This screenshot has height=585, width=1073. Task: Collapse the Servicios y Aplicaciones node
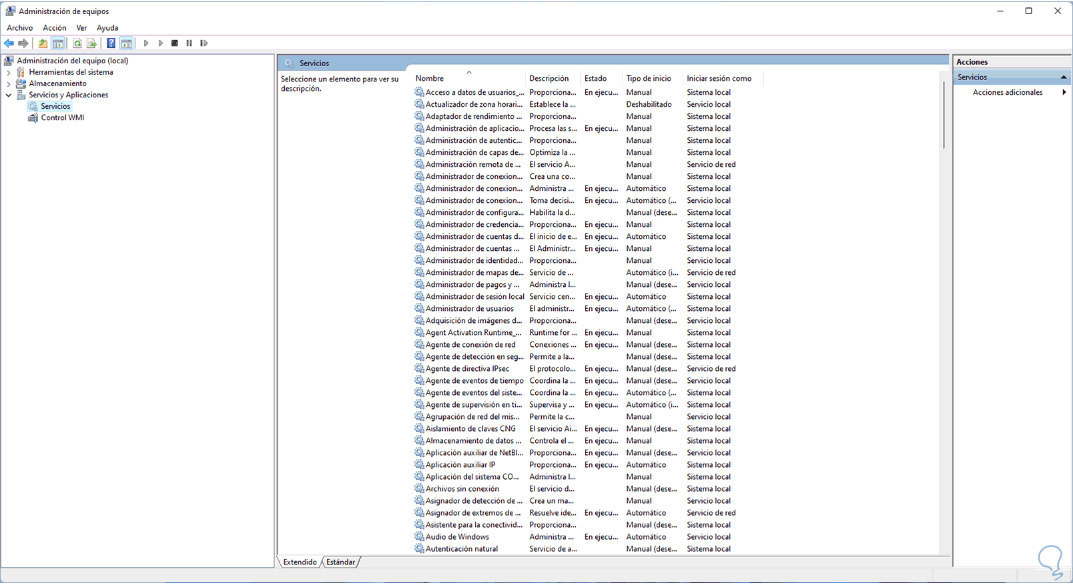(x=9, y=95)
